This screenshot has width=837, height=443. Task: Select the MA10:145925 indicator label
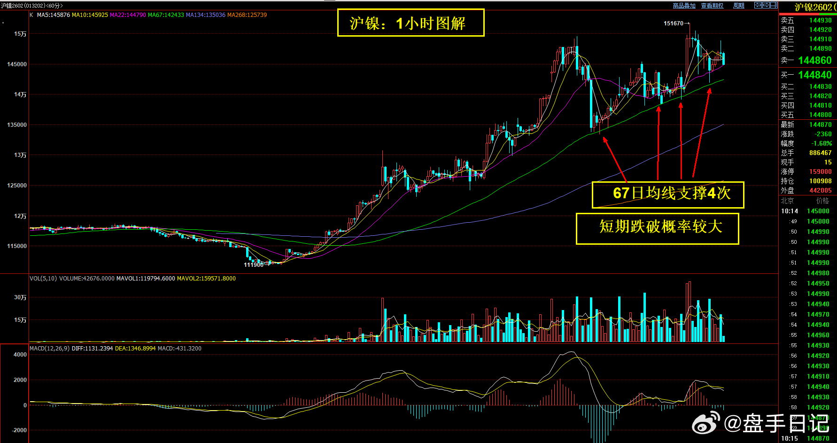[90, 15]
